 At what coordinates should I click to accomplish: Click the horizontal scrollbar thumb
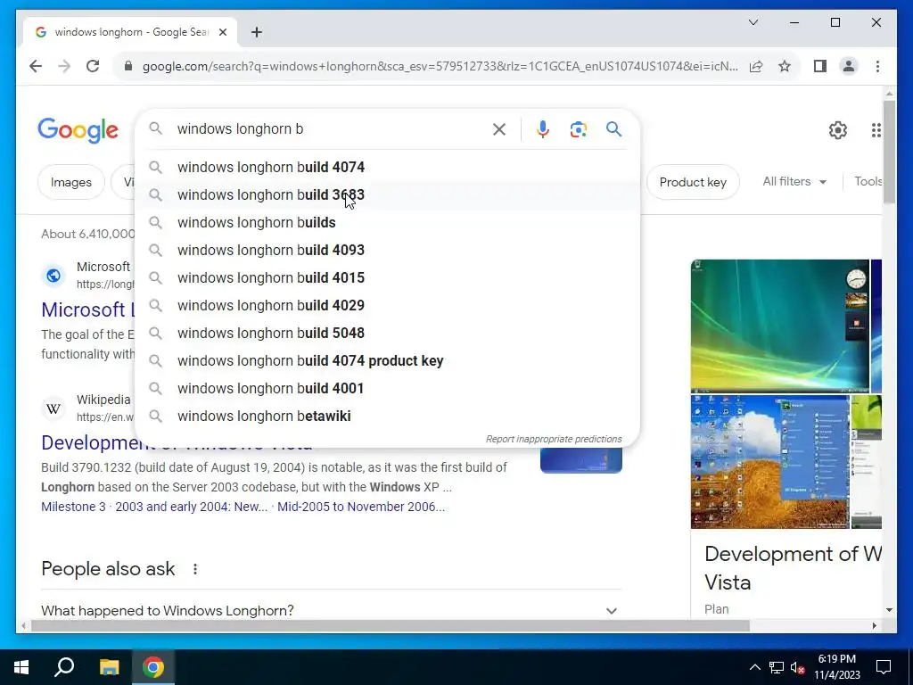click(x=391, y=626)
